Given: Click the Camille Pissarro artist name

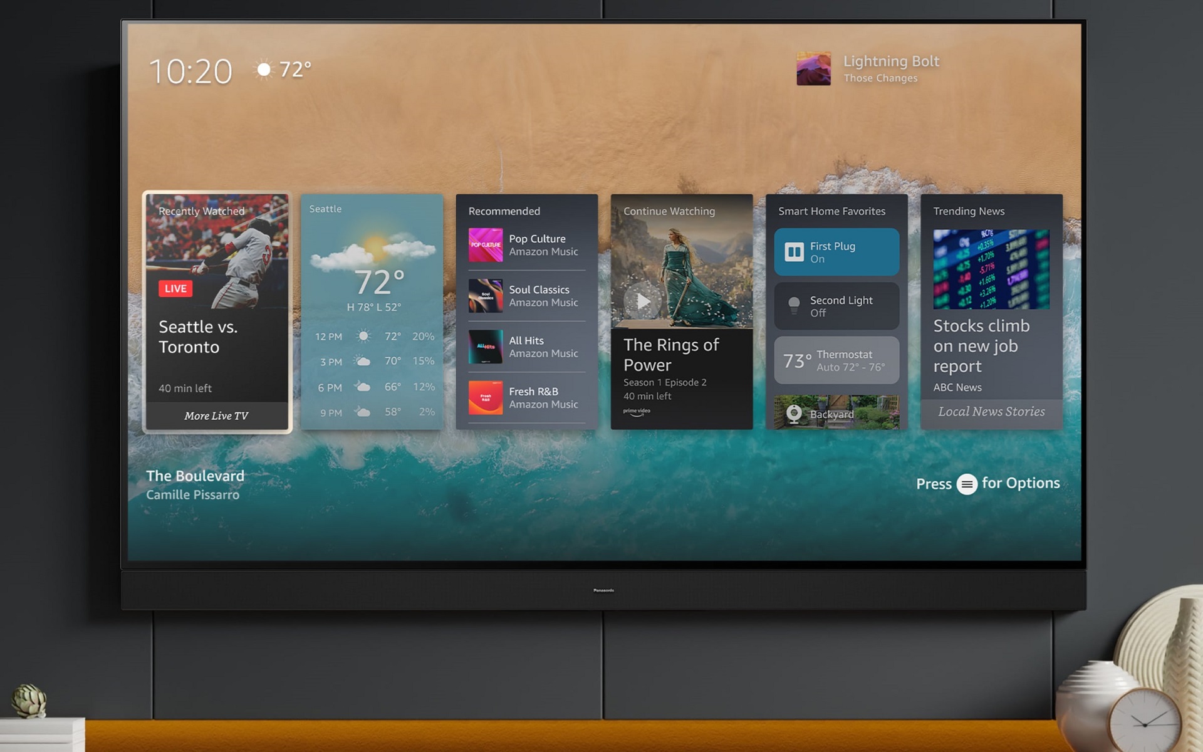Looking at the screenshot, I should 192,494.
